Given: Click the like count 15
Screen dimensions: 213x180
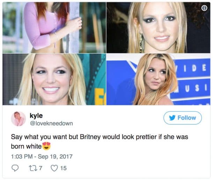Looking at the screenshot, I should click(x=64, y=168).
